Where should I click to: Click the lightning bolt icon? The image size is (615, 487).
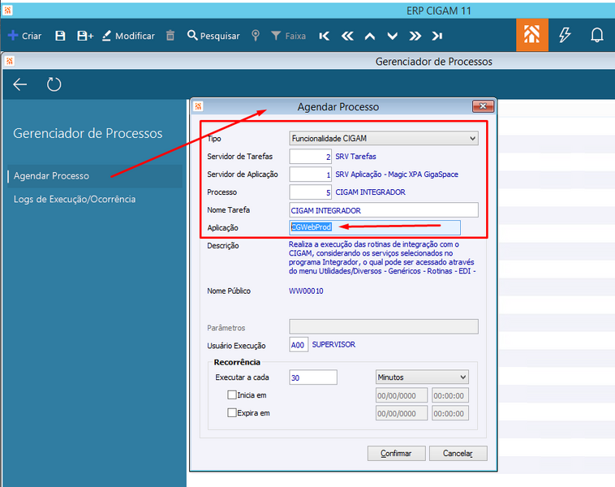[565, 35]
